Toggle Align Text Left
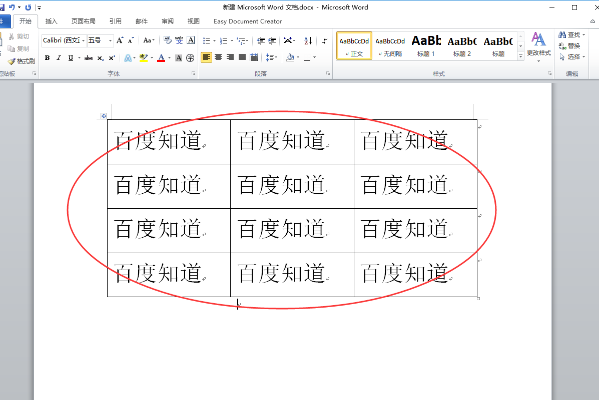The width and height of the screenshot is (599, 400). click(206, 57)
